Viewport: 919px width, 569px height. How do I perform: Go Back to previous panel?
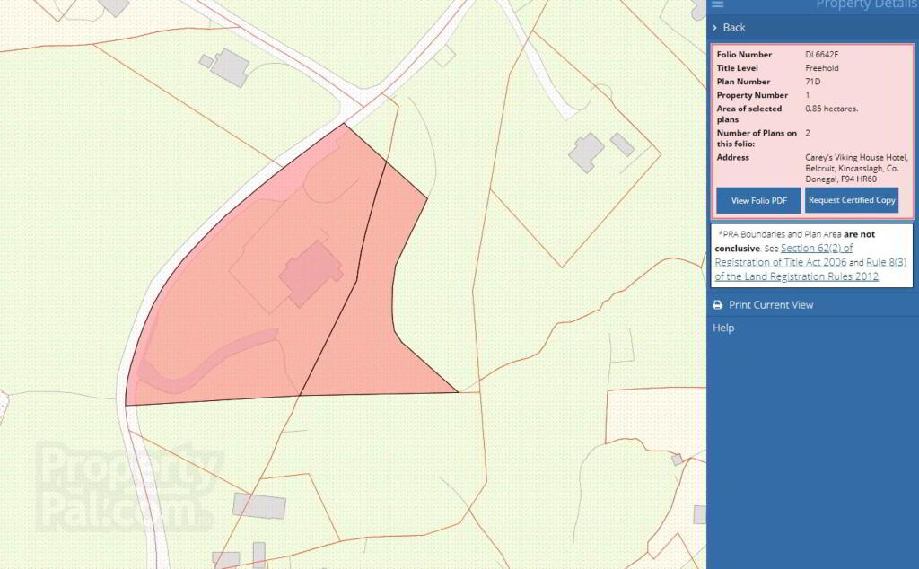[x=734, y=28]
